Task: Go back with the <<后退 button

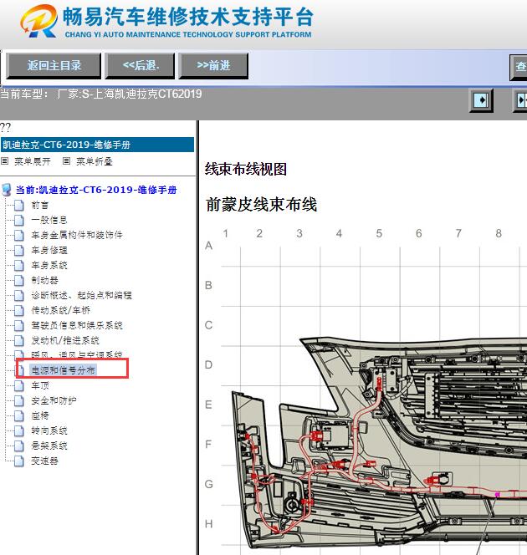Action: click(x=140, y=66)
